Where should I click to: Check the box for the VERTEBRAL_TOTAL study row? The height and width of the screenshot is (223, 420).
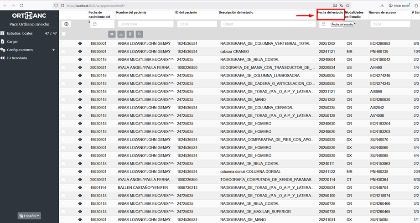click(64, 44)
